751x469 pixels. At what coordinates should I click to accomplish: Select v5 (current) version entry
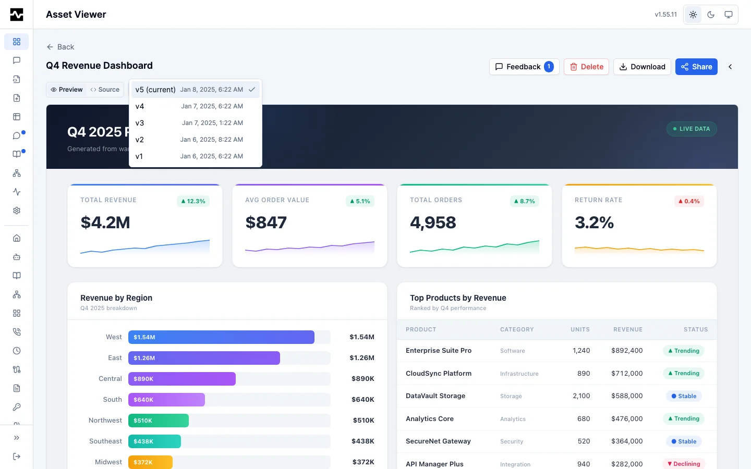click(196, 90)
